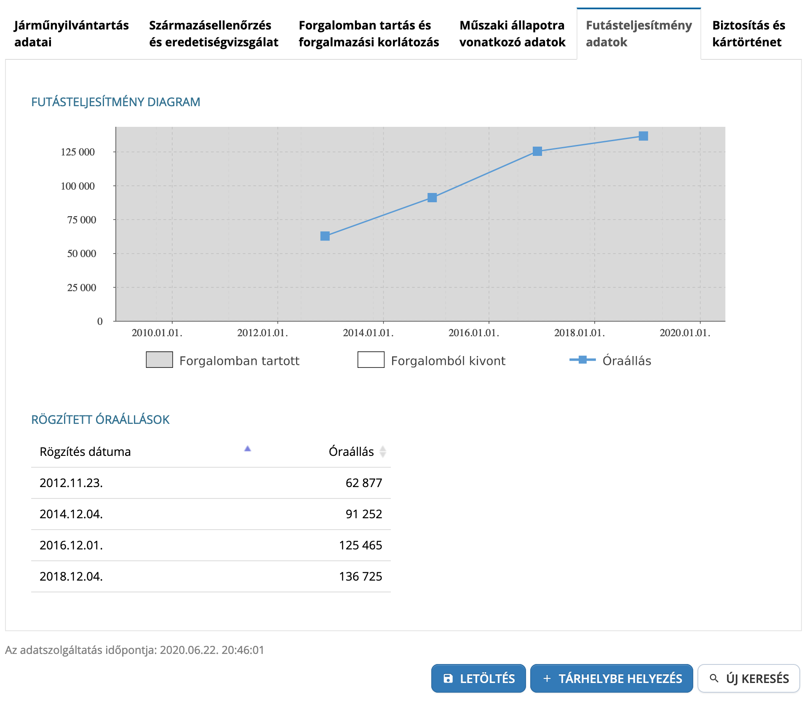Toggle sort arrows on Óraállás column
The width and height of the screenshot is (812, 707).
[382, 452]
